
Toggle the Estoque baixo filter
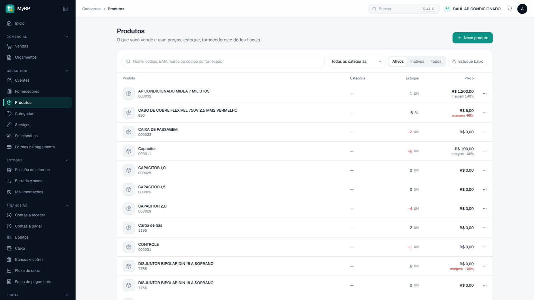point(467,61)
